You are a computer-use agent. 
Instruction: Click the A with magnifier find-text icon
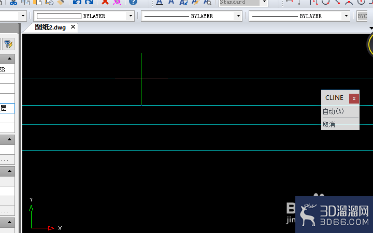click(207, 3)
